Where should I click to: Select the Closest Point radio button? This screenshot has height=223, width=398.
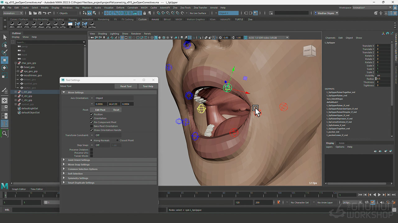117,140
